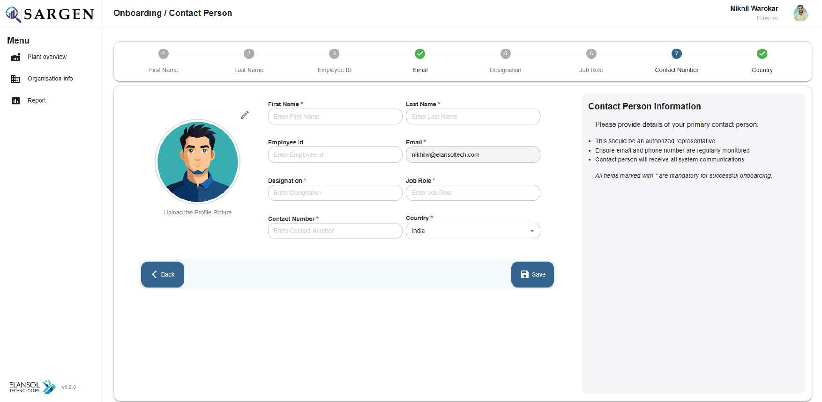
Task: Select step 7 Contact Number in stepper
Action: (676, 54)
